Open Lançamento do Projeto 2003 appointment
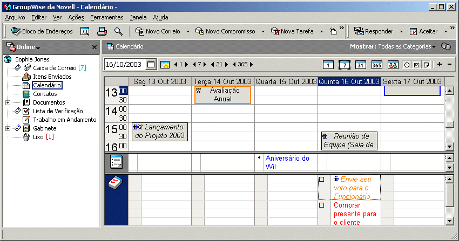This screenshot has height=241, width=459. pyautogui.click(x=160, y=132)
